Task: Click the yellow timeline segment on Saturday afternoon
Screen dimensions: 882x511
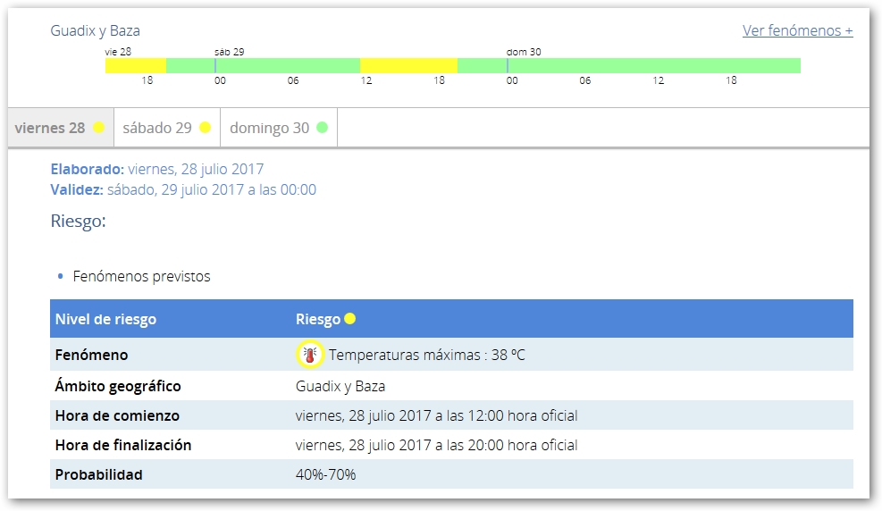Action: [408, 65]
